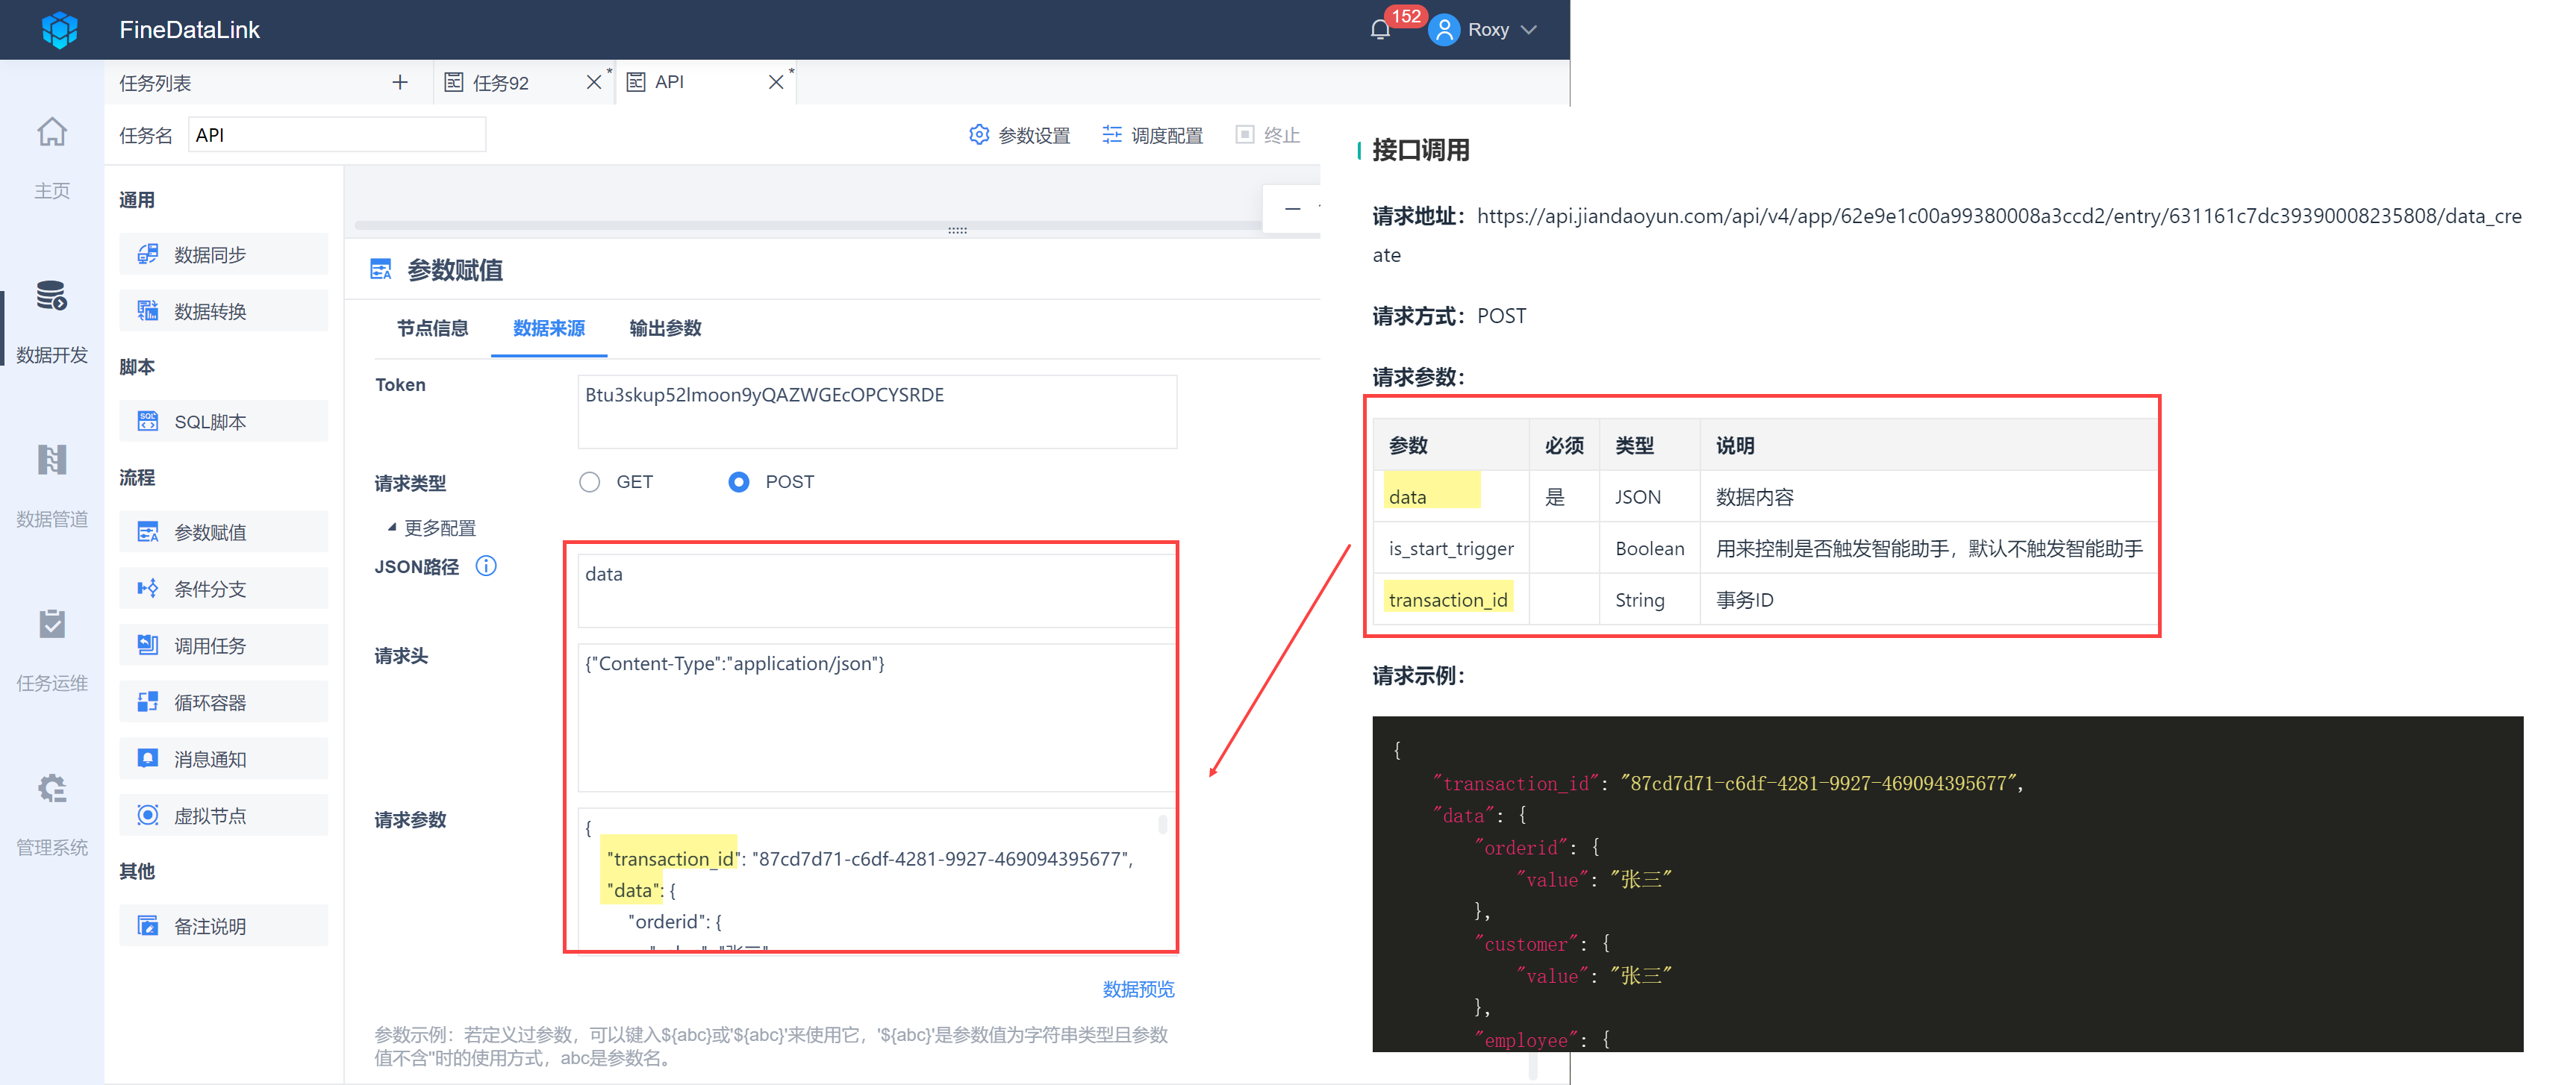Switch to 输出参数 tab

(x=665, y=328)
